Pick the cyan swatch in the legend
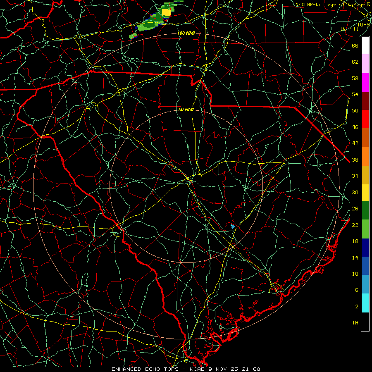Image resolution: width=372 pixels, height=372 pixels. [365, 303]
